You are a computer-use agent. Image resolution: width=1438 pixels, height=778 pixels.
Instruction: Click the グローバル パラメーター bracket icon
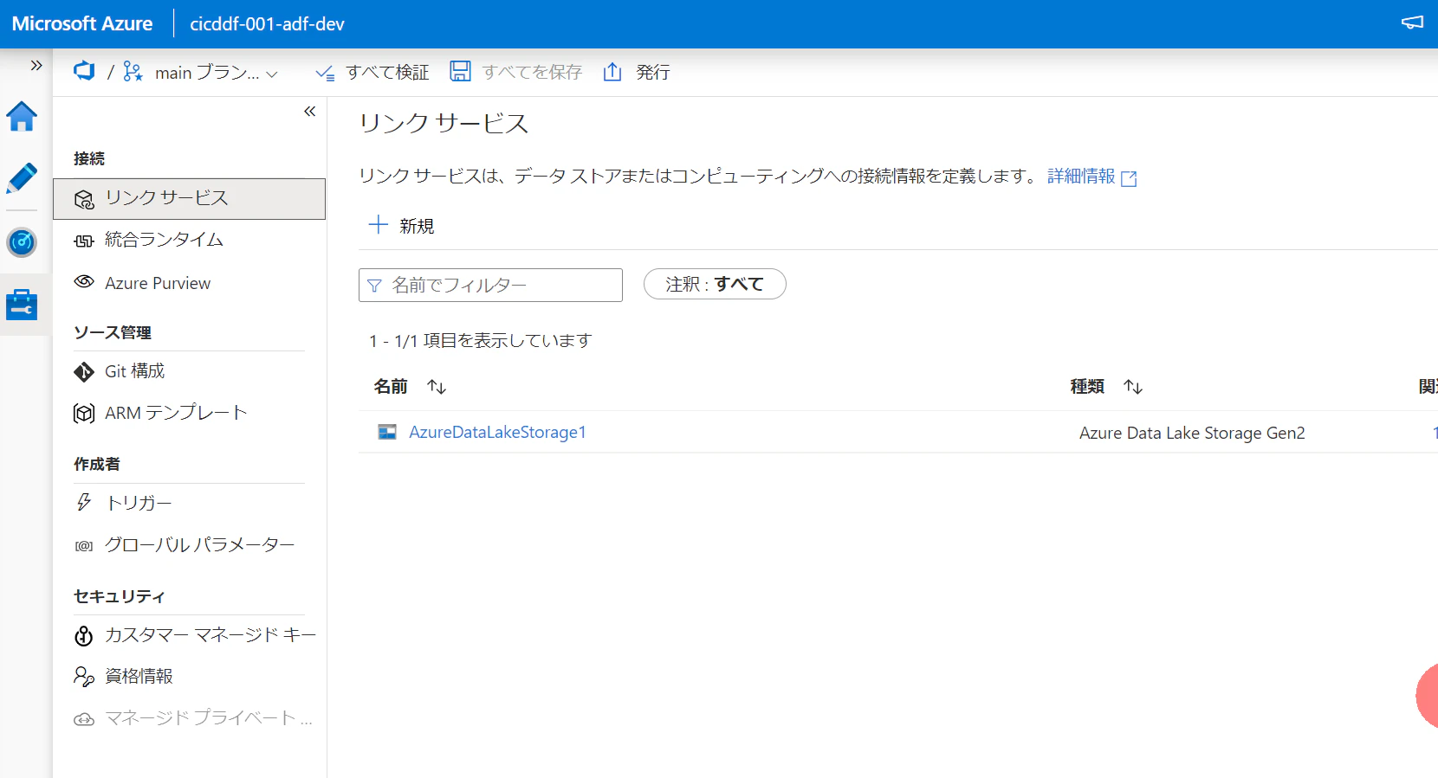84,546
